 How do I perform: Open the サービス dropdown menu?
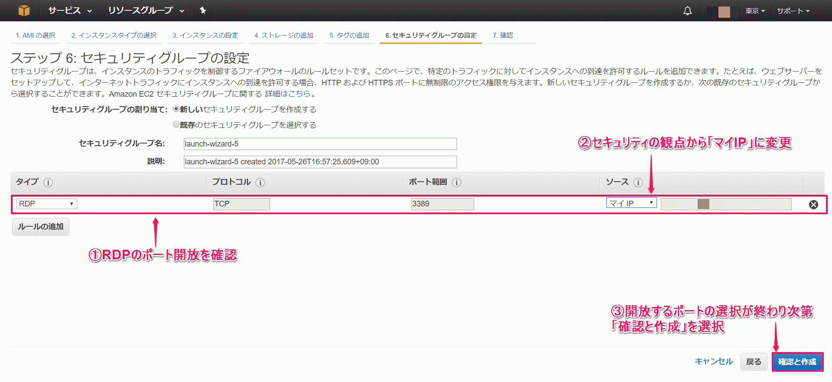pos(70,10)
